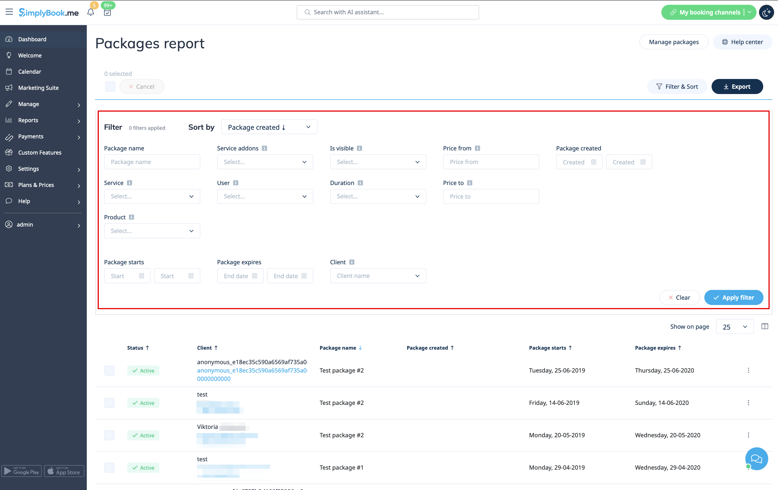Click the dark mode moon icon

tap(766, 12)
